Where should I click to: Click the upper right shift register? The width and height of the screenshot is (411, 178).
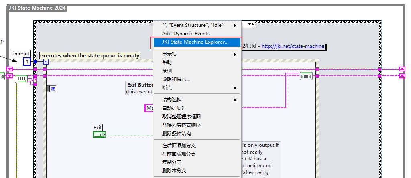[402, 69]
